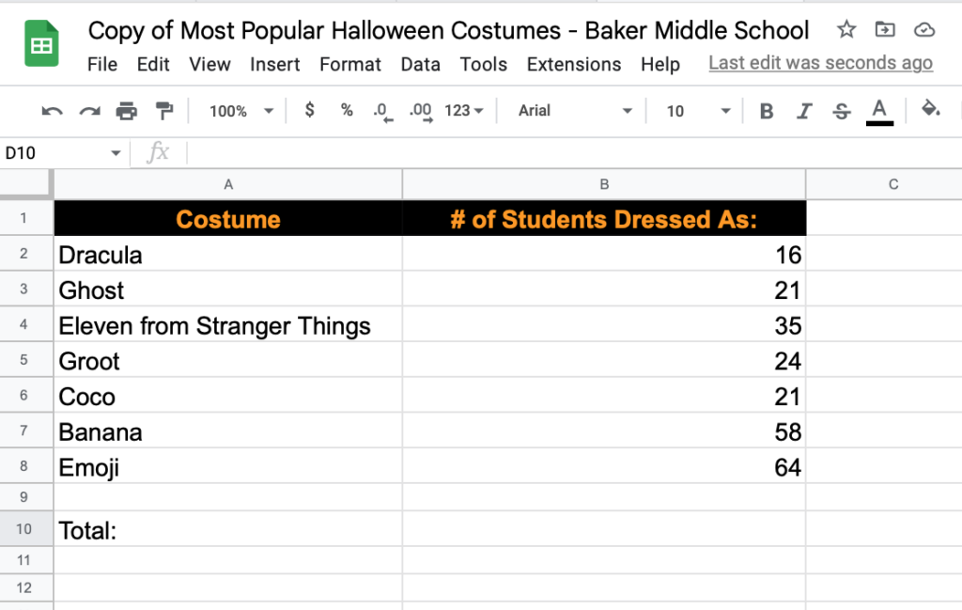Click the cloud saved status icon
This screenshot has width=962, height=610.
[923, 30]
